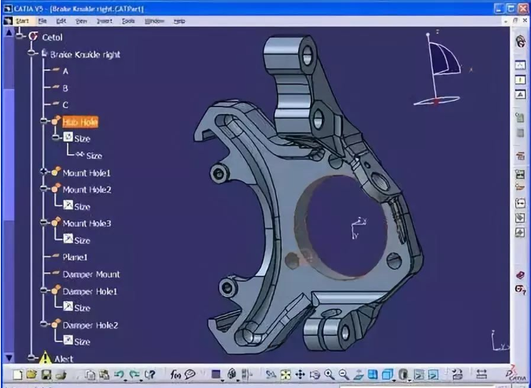Click the Undo arrow icon

coord(119,375)
